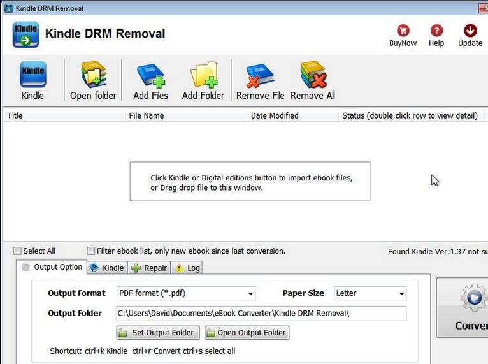Sort list by Date Modified column header
Image resolution: width=488 pixels, height=364 pixels.
pos(292,115)
